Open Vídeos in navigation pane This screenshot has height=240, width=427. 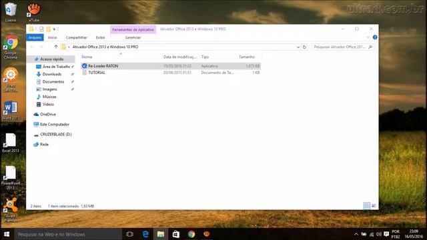48,104
